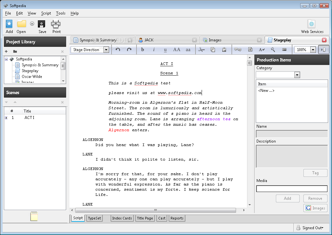Click the Remove media button
This screenshot has width=332, height=235.
click(315, 198)
